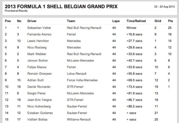Screen dimensions: 179x123
Task: Click the 23 - 25 Aug 2013 date
Action: [164, 7]
